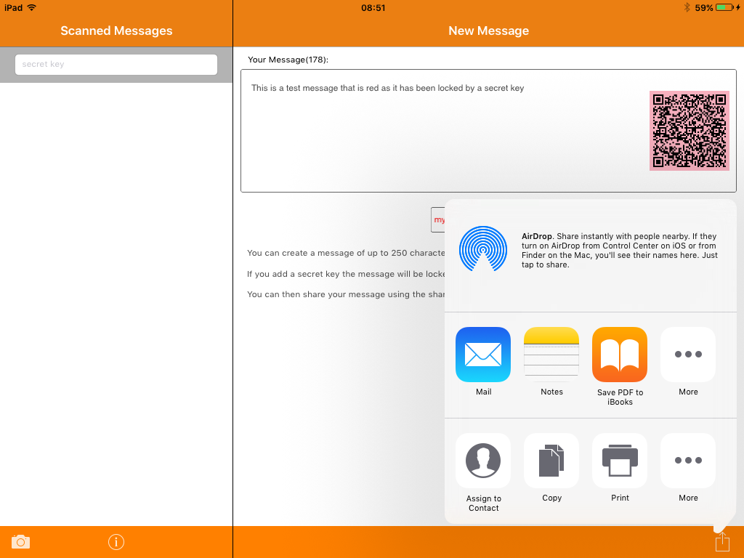Tap the Copy action icon
Screen dimensions: 744x558
coord(551,461)
